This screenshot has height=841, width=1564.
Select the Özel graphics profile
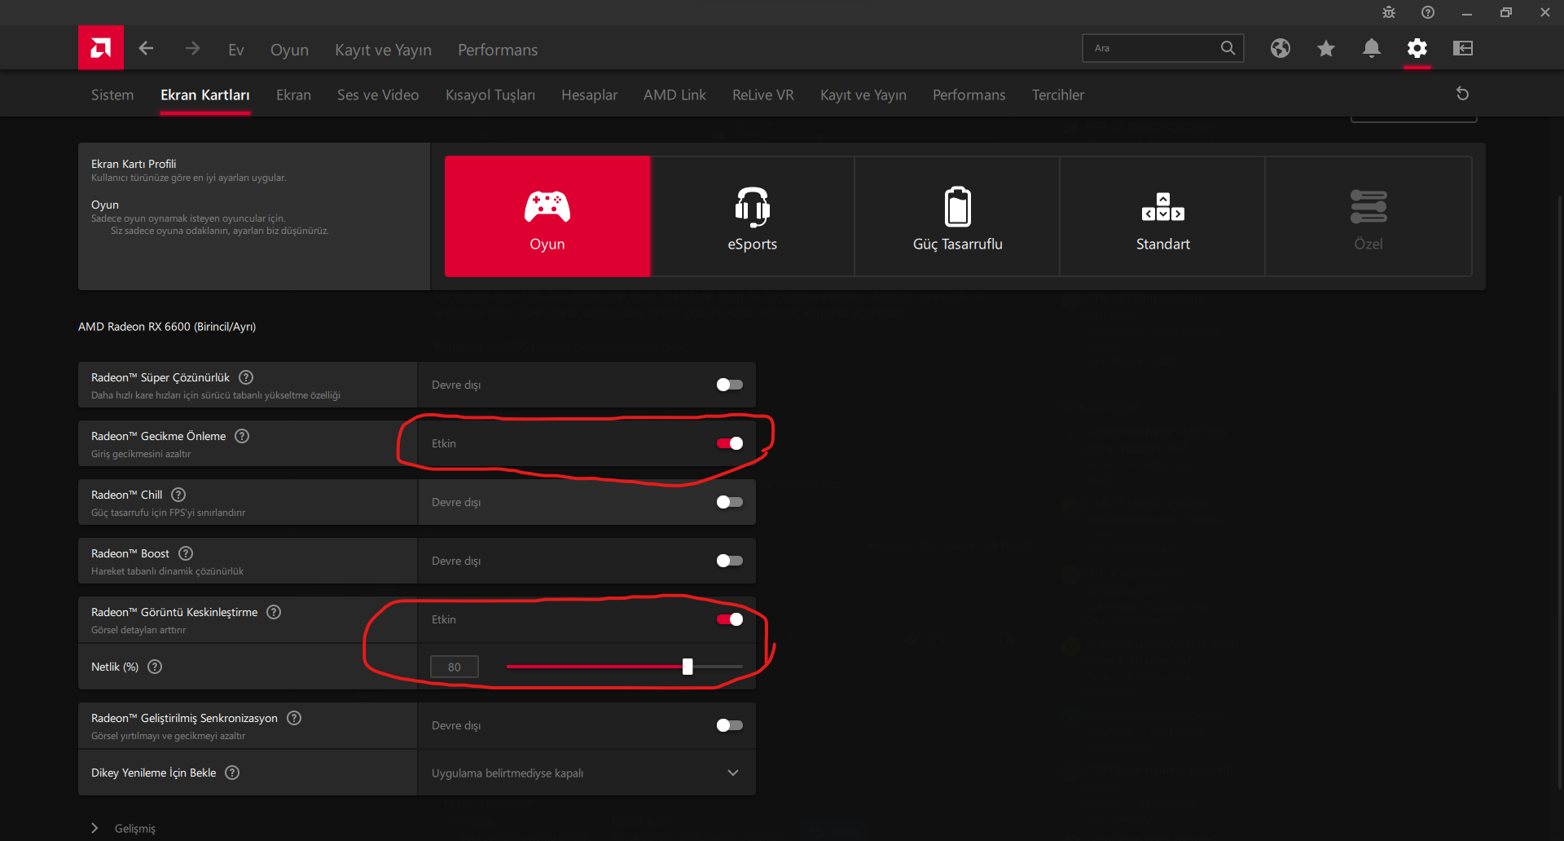tap(1368, 216)
